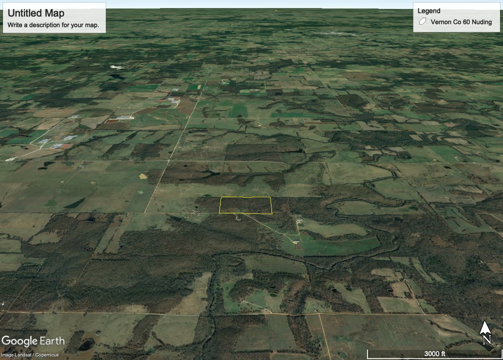Click the polygon icon in the Legend
Viewport: 503px width, 360px height.
click(x=422, y=22)
